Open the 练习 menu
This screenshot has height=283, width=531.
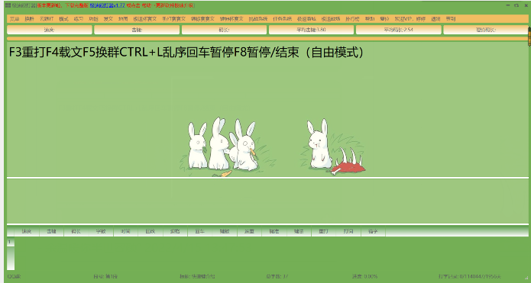coord(79,19)
